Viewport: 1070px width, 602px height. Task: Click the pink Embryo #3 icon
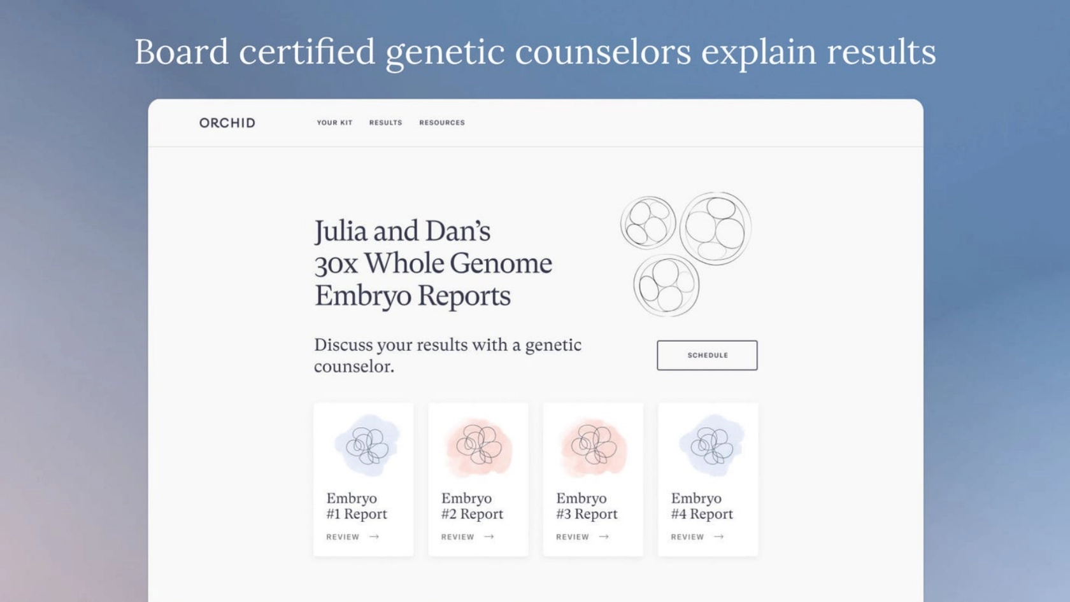point(594,445)
